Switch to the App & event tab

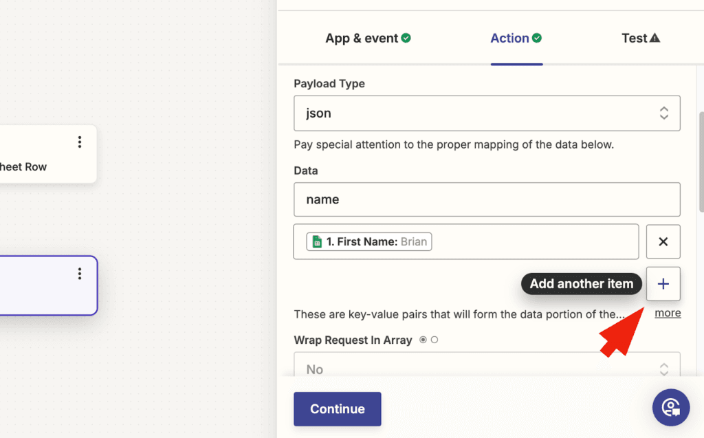click(x=362, y=39)
